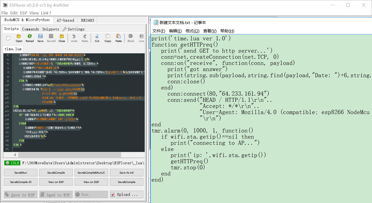The height and width of the screenshot is (203, 372).
Task: Click the 'print("got answer")' line in Notepad
Action: 197,69
